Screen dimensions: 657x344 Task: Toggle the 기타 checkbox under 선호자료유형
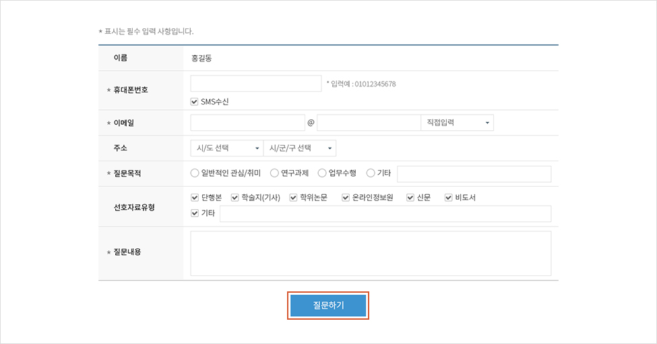(195, 214)
